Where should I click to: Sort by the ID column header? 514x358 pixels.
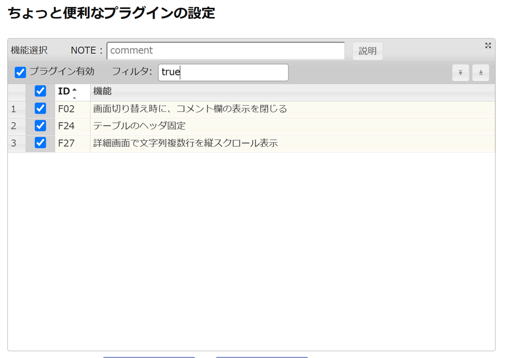[72, 92]
